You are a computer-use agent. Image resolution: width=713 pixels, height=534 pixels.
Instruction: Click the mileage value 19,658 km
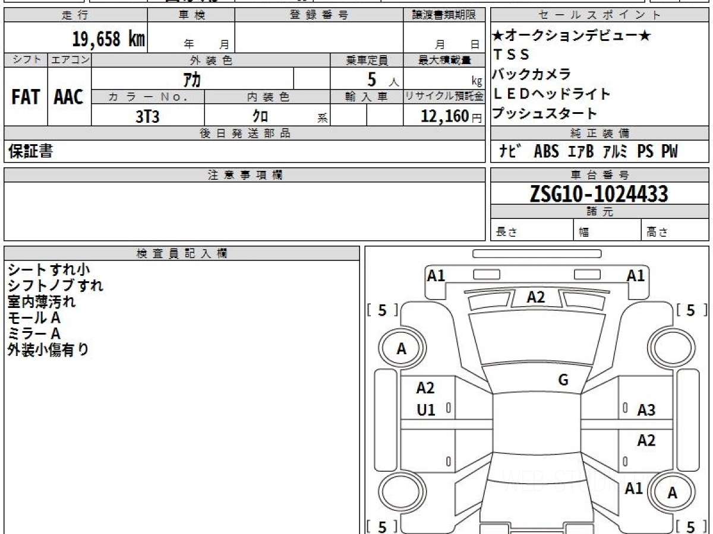click(108, 39)
